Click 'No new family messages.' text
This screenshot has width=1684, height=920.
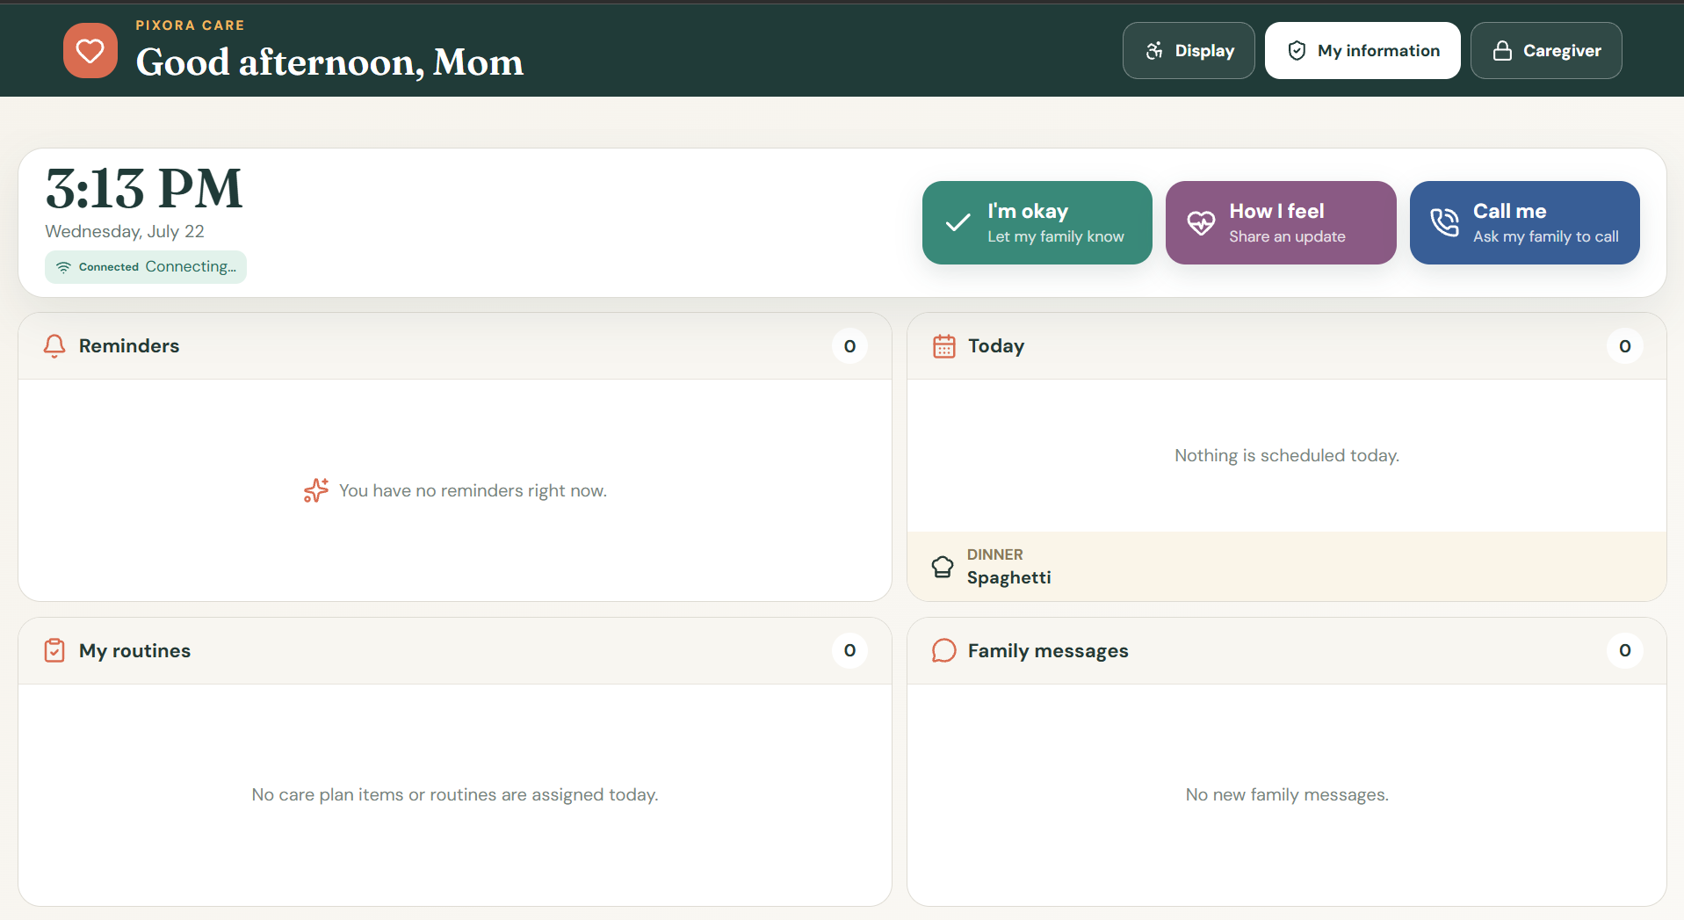click(1287, 794)
